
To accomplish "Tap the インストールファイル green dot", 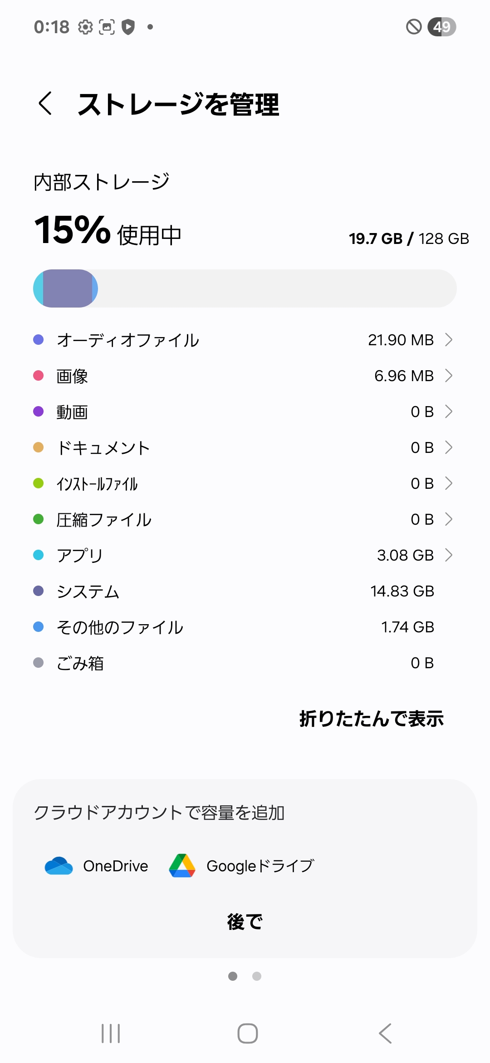I will pyautogui.click(x=39, y=483).
